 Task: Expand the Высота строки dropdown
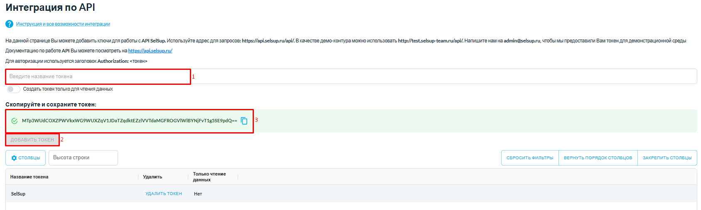pyautogui.click(x=83, y=158)
